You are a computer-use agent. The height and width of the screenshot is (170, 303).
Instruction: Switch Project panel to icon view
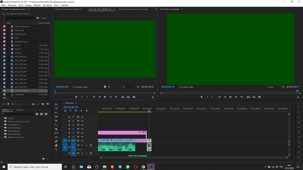8,104
